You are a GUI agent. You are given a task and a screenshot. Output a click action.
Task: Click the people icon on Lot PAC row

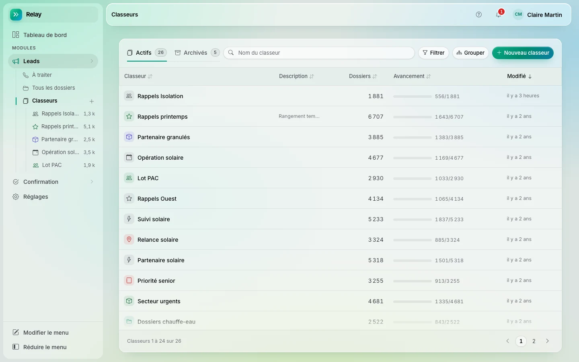pos(129,178)
